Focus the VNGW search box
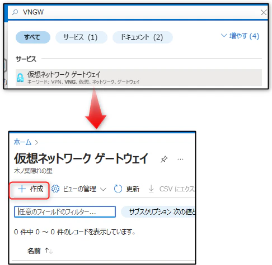Viewport: 272px width, 265px height. coord(138,12)
